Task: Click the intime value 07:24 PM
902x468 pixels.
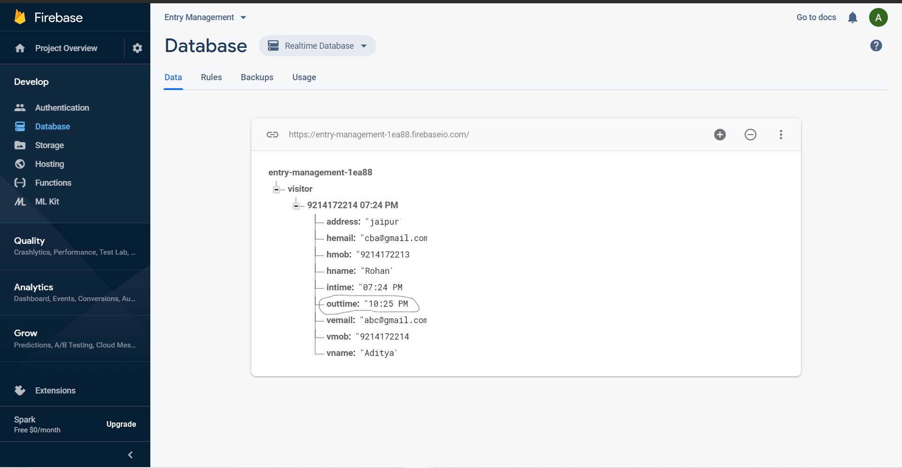Action: 381,287
